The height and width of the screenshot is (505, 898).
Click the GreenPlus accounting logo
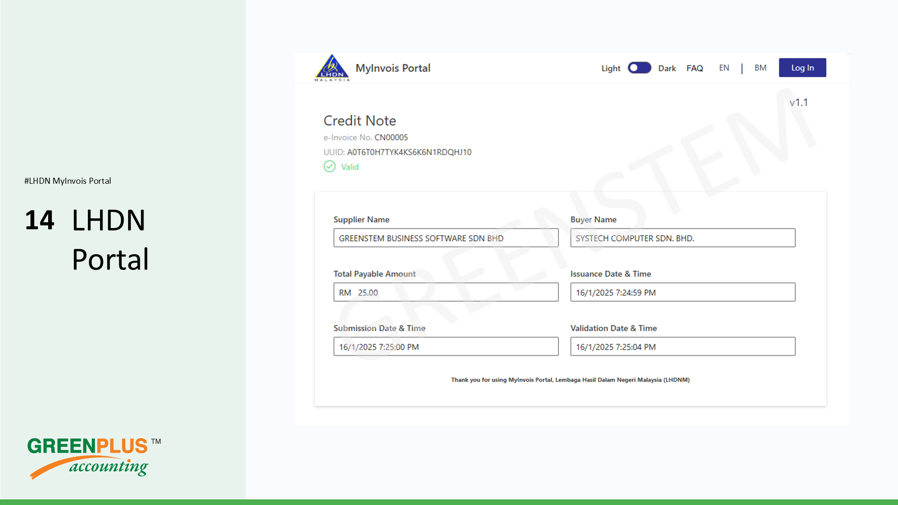94,458
